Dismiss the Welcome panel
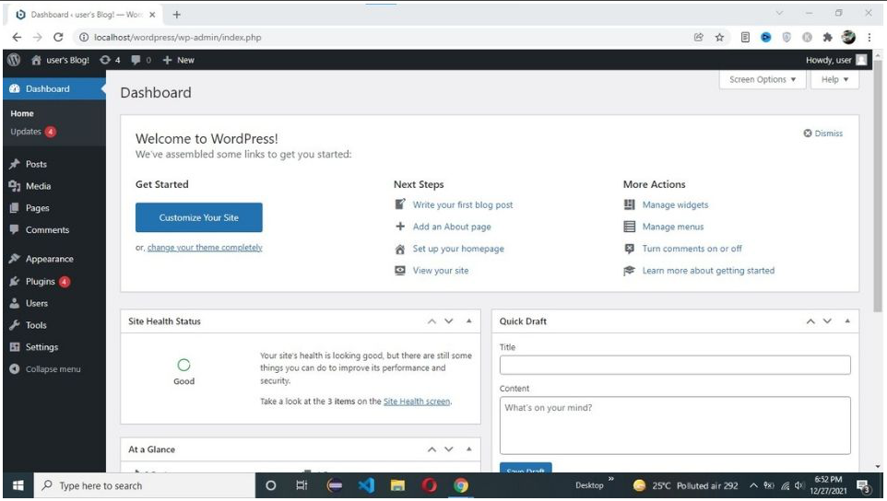 tap(823, 134)
